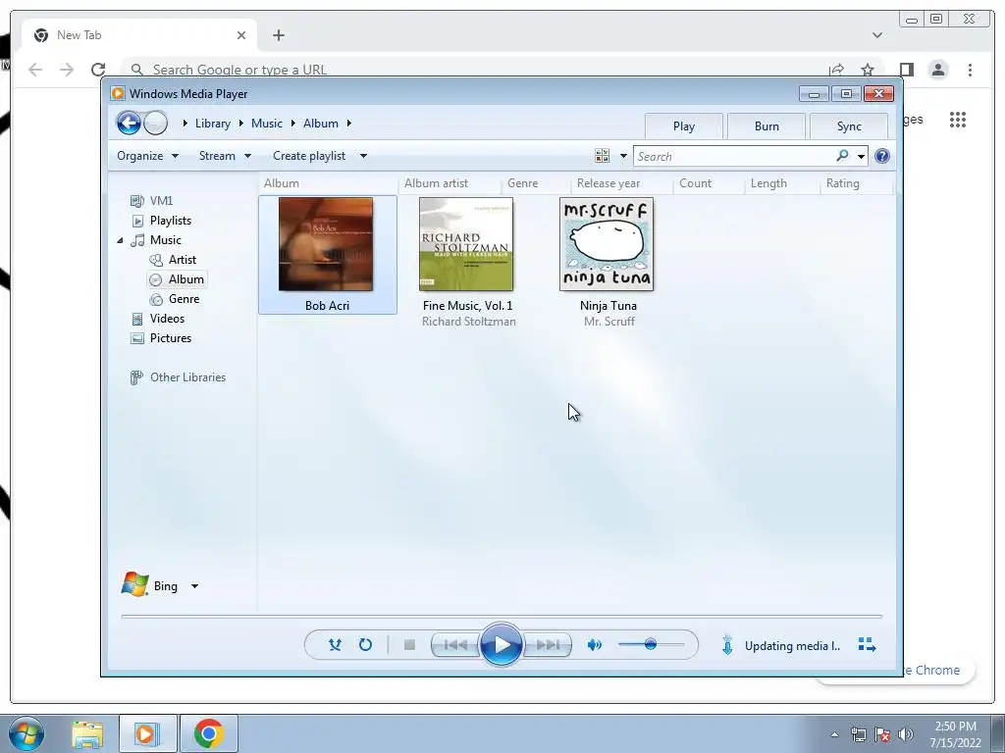Open File Explorer from the taskbar

(87, 733)
